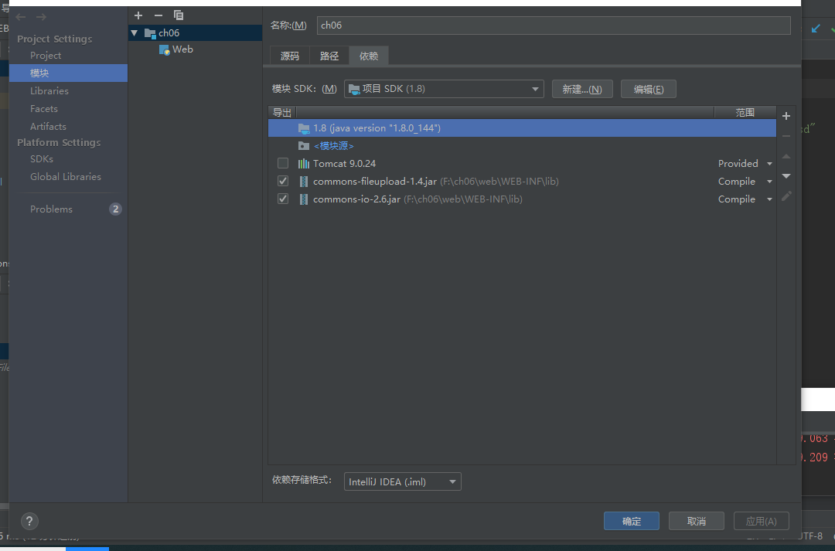Click the forward navigation arrow
The width and height of the screenshot is (835, 551).
click(x=41, y=17)
